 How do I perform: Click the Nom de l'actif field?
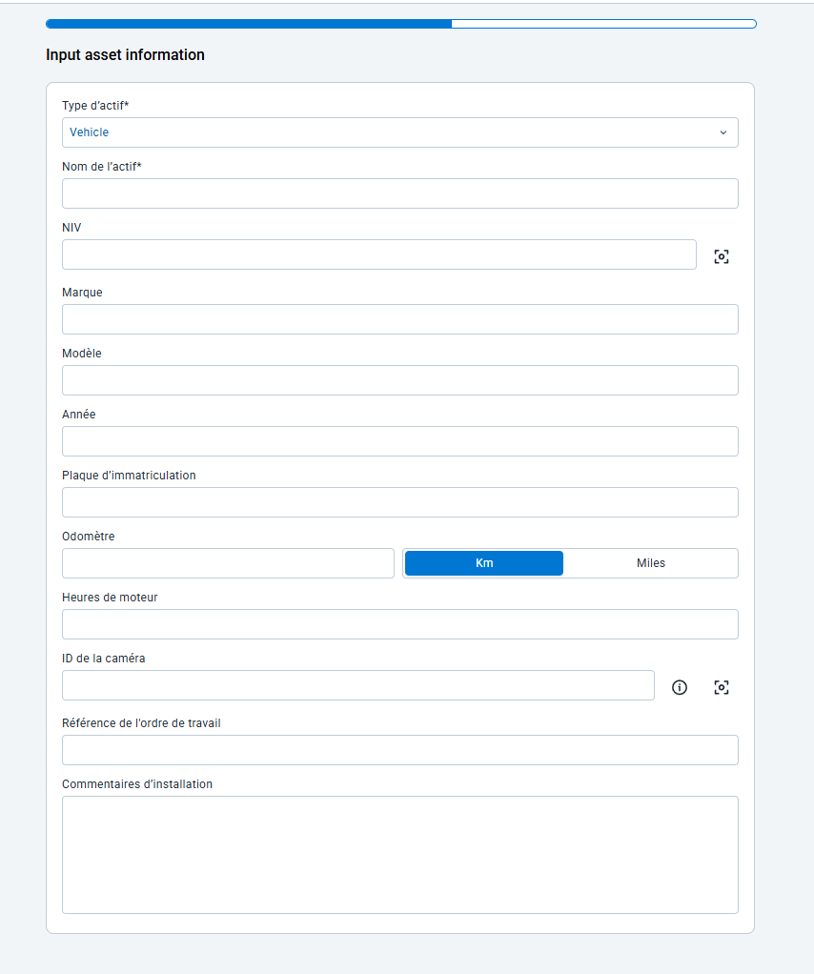point(399,193)
